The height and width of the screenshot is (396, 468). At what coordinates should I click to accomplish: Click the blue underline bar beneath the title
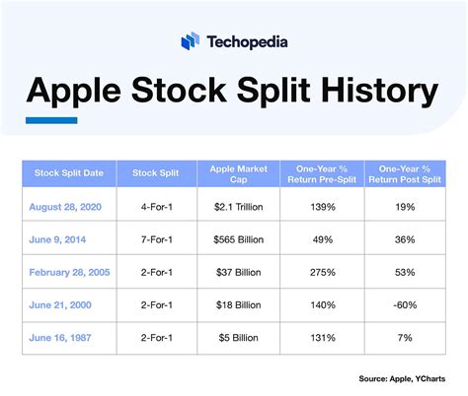[x=51, y=120]
